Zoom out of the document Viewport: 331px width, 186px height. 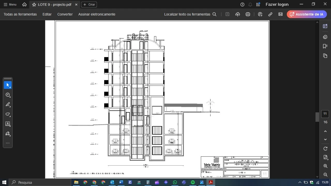[325, 175]
